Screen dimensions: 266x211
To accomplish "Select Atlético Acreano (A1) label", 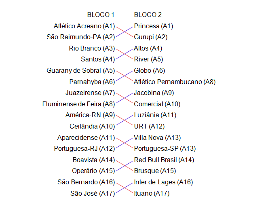I will [84, 26].
